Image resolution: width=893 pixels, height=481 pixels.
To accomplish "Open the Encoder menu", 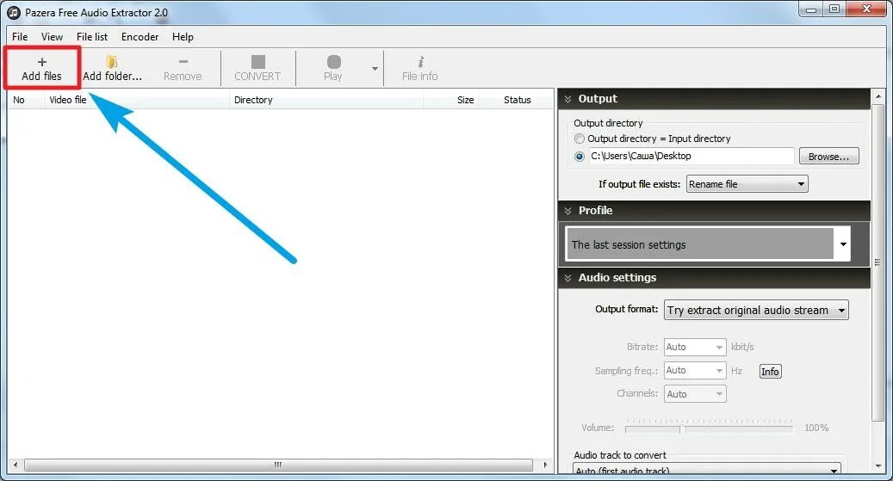I will tap(140, 37).
